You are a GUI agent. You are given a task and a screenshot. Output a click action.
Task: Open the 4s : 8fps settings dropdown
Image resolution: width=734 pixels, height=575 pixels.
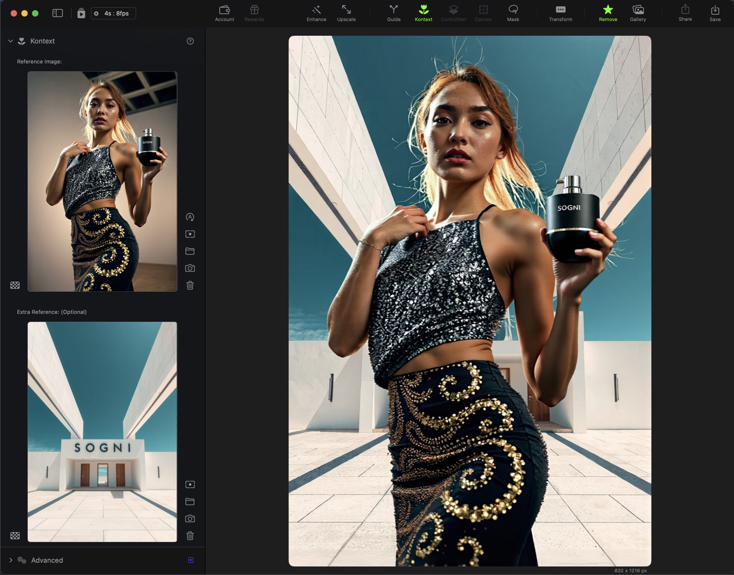pos(113,13)
